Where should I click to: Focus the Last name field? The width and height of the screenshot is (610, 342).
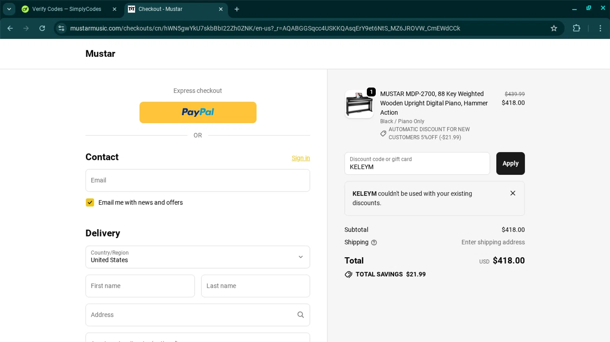[255, 286]
